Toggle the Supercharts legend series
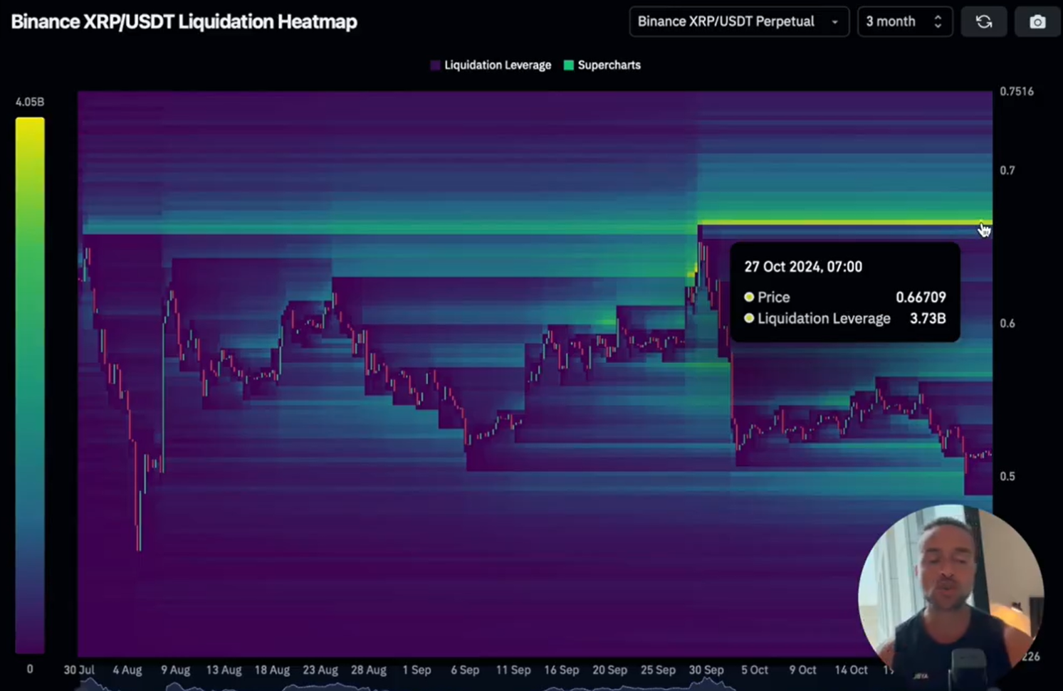This screenshot has height=691, width=1063. pos(602,65)
